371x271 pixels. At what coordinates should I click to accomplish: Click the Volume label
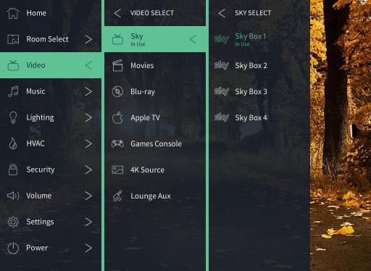[x=38, y=196]
